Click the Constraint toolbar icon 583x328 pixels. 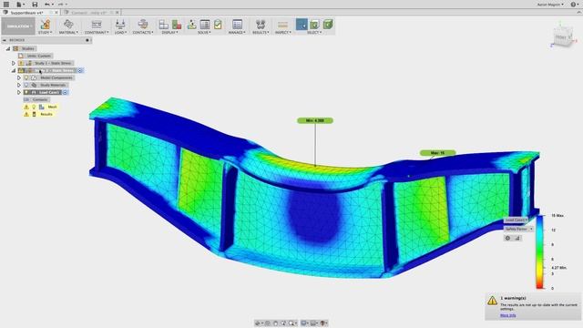97,25
